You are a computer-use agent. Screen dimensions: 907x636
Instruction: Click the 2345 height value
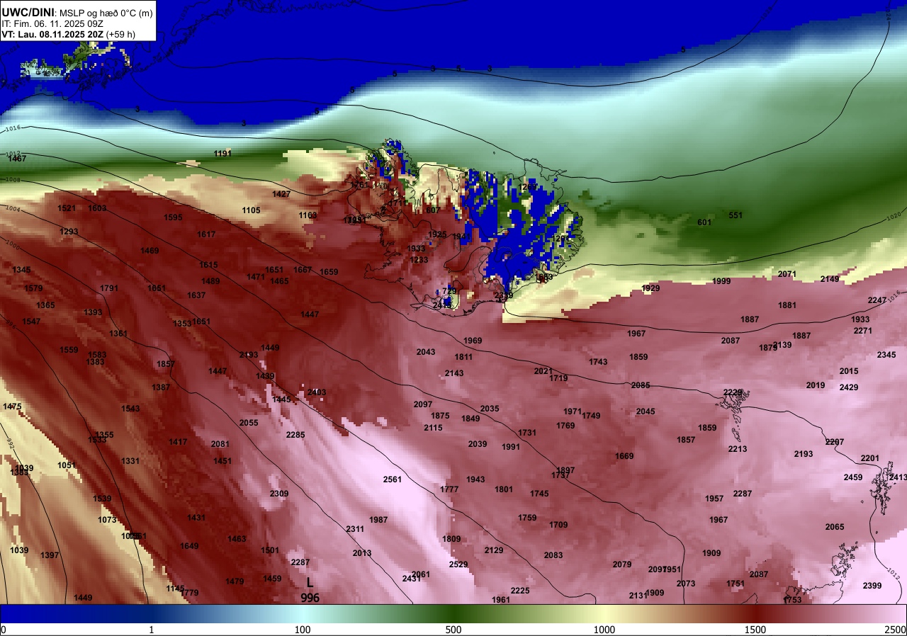(x=886, y=355)
